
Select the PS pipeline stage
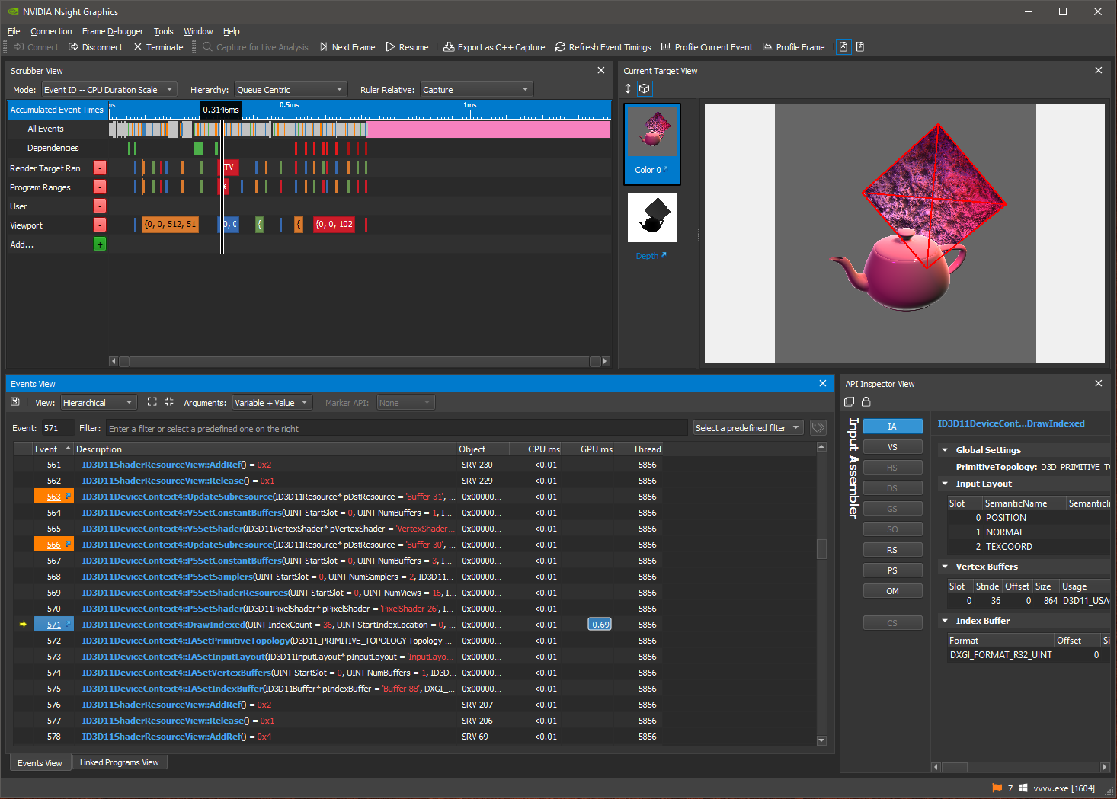pyautogui.click(x=893, y=570)
